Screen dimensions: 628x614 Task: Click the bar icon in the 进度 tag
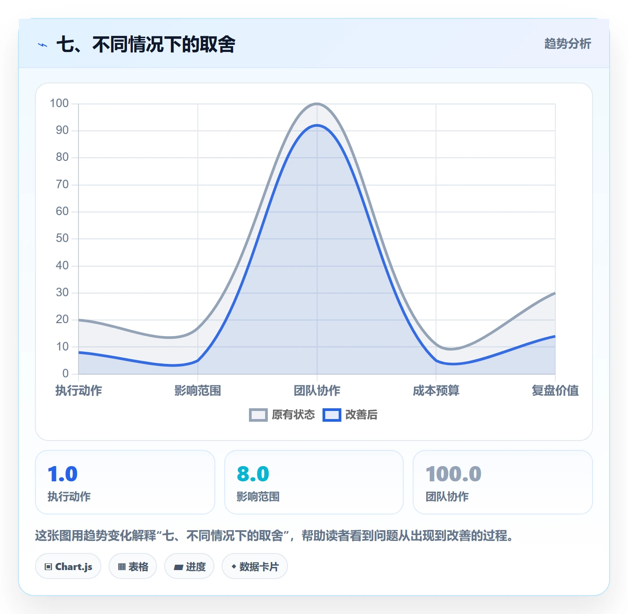point(179,567)
